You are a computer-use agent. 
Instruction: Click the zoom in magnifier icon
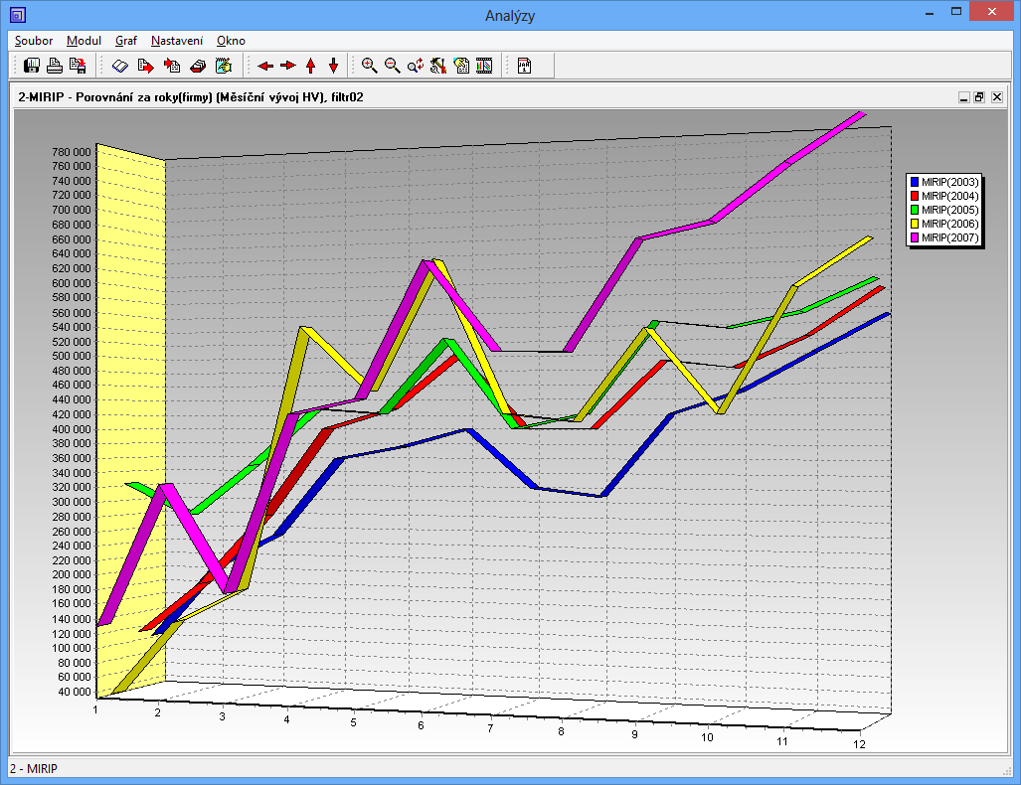coord(369,66)
